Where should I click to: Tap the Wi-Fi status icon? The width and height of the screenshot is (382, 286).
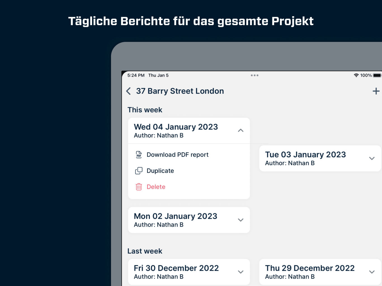coord(356,75)
